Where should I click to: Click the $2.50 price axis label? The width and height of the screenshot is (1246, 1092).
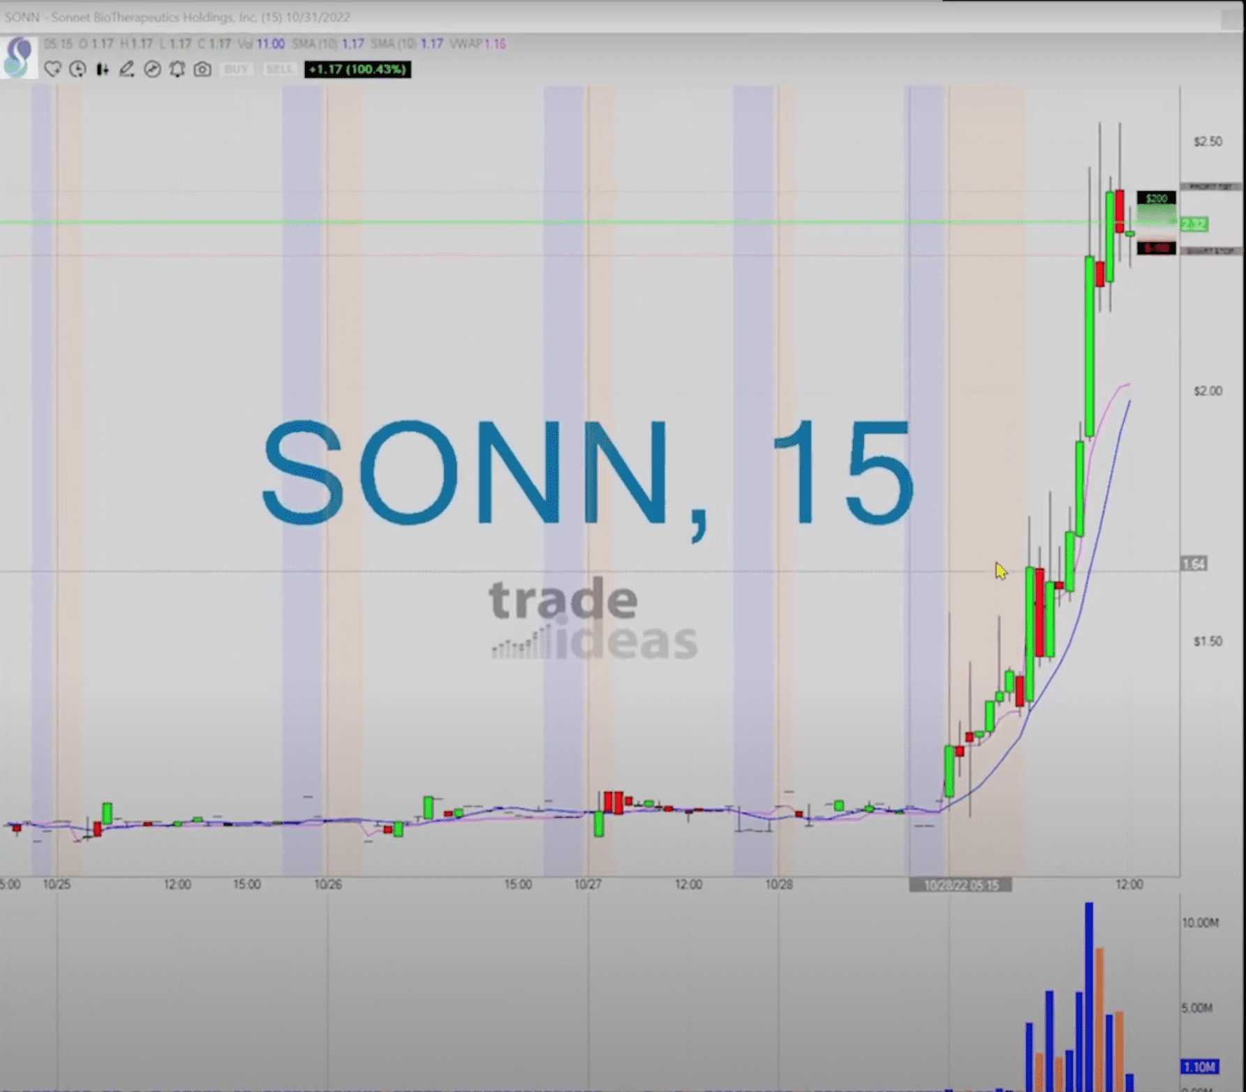1208,142
